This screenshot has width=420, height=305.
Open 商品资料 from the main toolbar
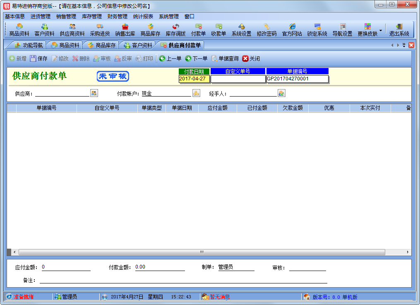[x=19, y=30]
